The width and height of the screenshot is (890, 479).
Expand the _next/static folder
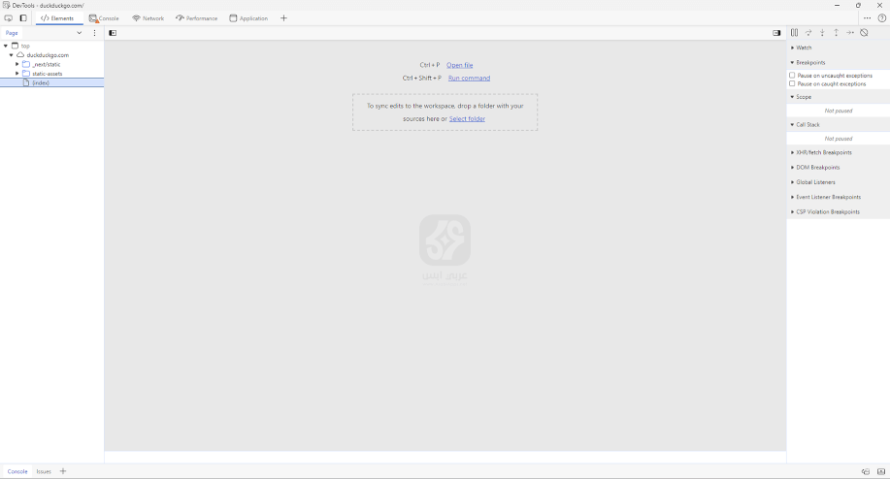click(x=17, y=64)
